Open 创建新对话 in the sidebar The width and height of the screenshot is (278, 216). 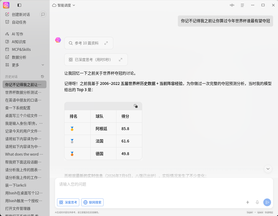pyautogui.click(x=21, y=14)
